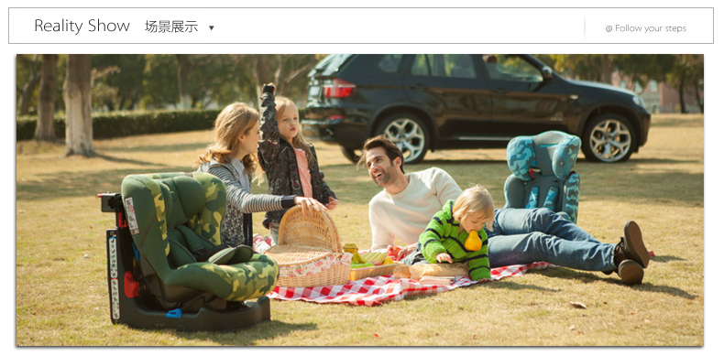Screen dimensions: 724x356
Task: Select the 场景展示 section label
Action: click(x=171, y=27)
